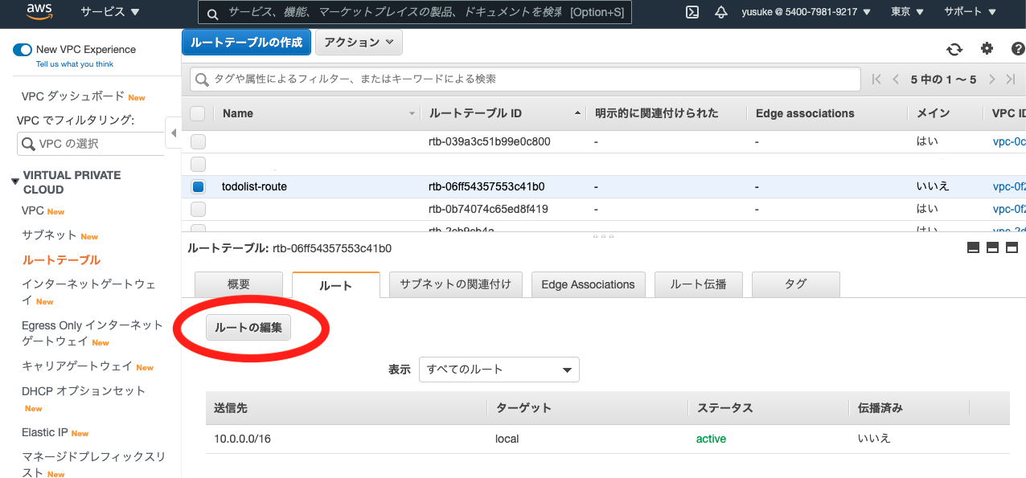Open the 東京 region selector
Image resolution: width=1026 pixels, height=478 pixels.
point(907,12)
